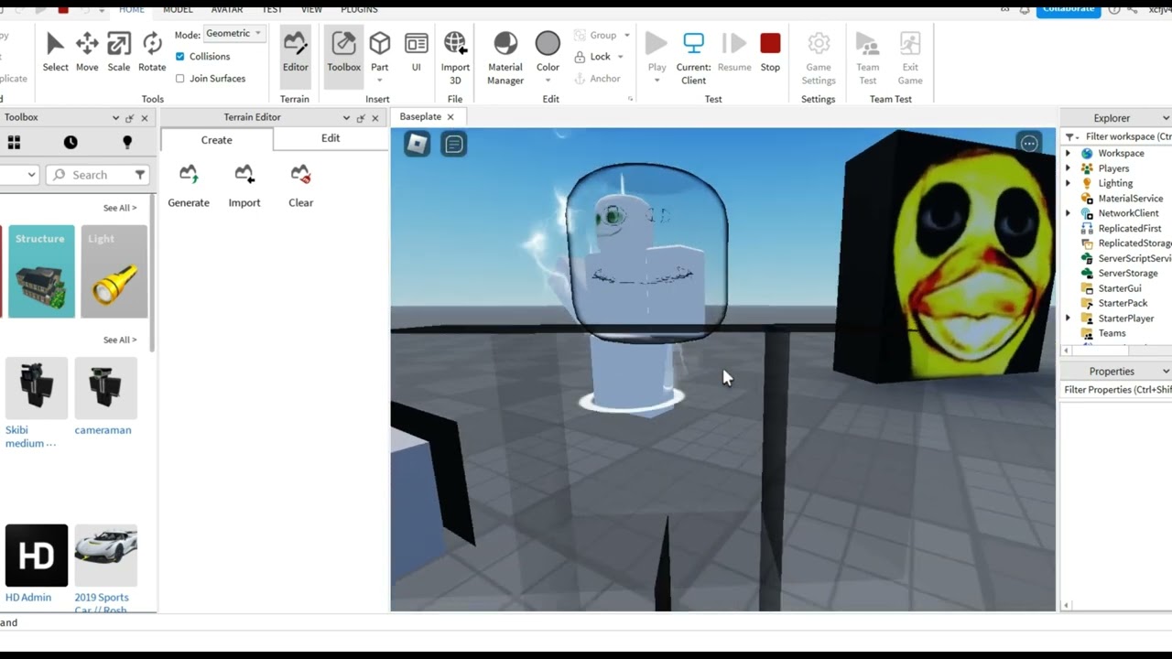
Task: Click the Collaborate button
Action: coord(1069,9)
